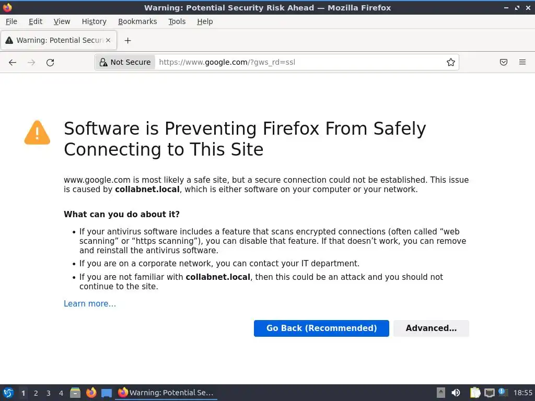
Task: Open the update notification tray icon
Action: pyautogui.click(x=503, y=392)
